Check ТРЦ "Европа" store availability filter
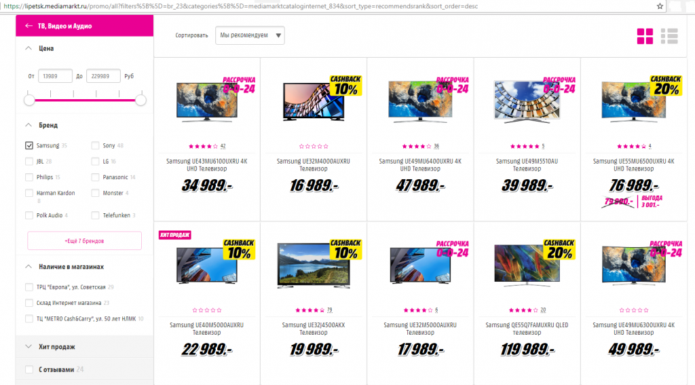 click(x=29, y=287)
